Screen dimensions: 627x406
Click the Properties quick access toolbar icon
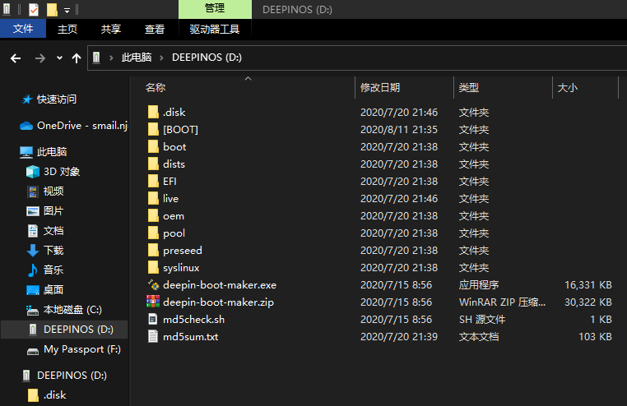pyautogui.click(x=34, y=9)
